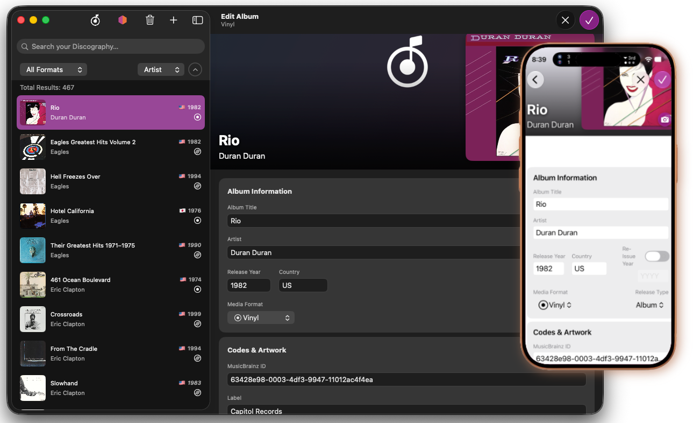Select Hell Freezes Over in the album list
Screen dimensions: 693x423
111,181
